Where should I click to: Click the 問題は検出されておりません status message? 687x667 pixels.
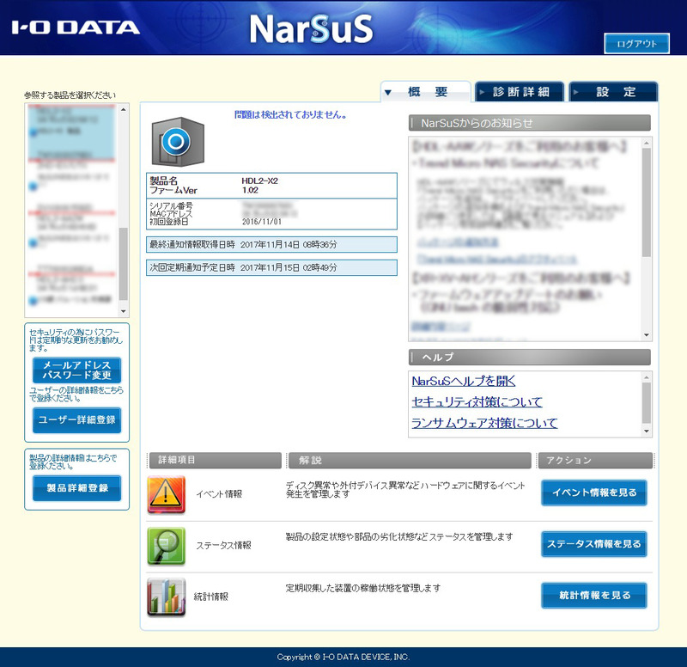click(290, 115)
